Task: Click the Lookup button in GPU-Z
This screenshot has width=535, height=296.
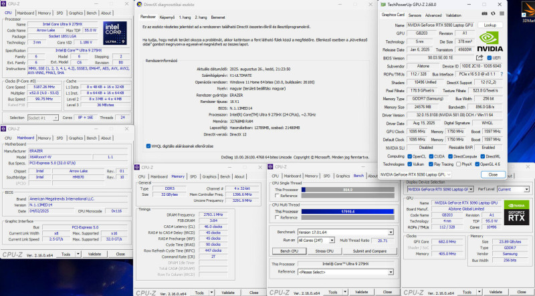Action: click(490, 25)
